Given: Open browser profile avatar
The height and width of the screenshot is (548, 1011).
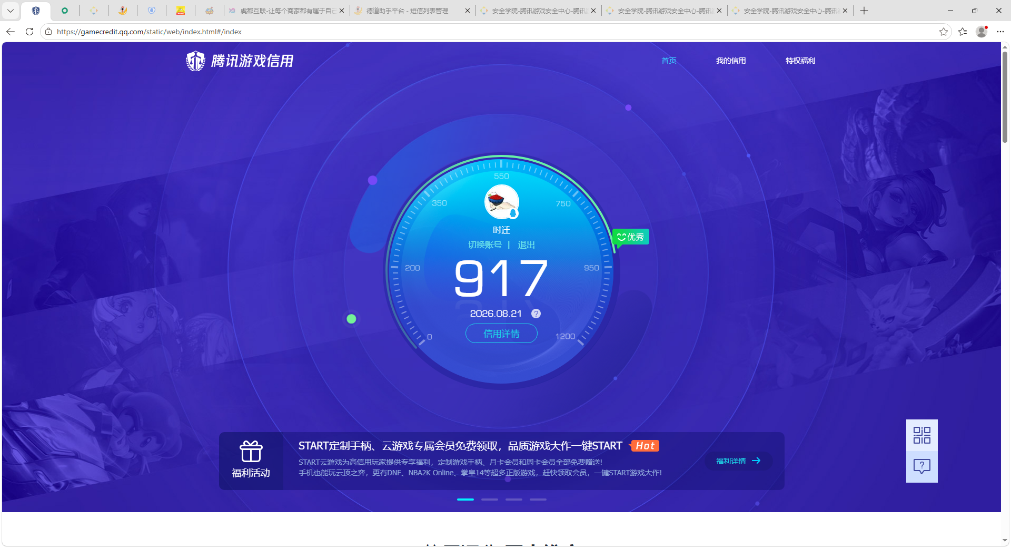Looking at the screenshot, I should 982,32.
